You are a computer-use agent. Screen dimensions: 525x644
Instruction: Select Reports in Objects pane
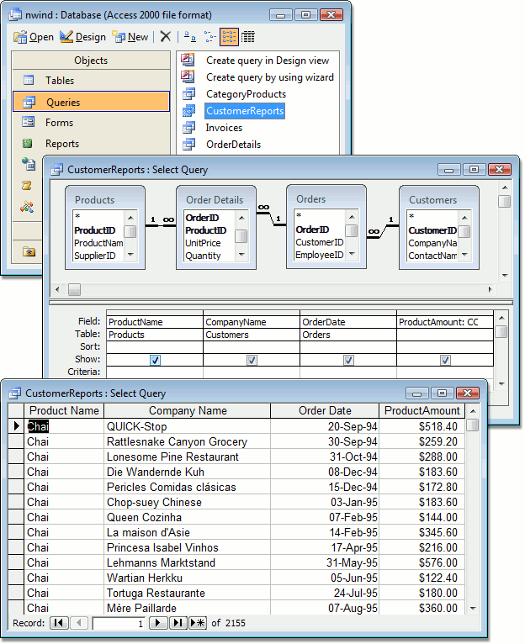(91, 143)
